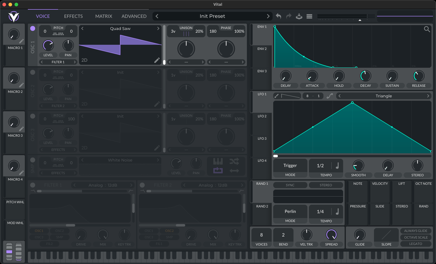
Task: Open the OSC 1 unison stack icon
Action: 186,34
